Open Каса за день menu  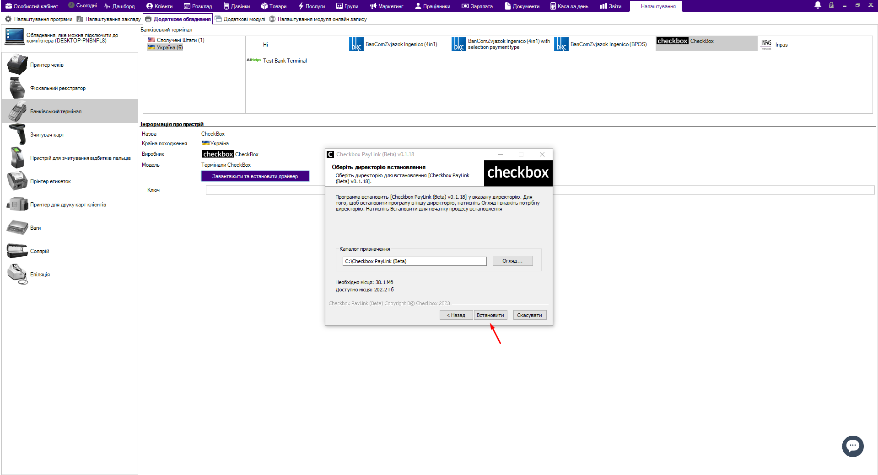pos(569,6)
